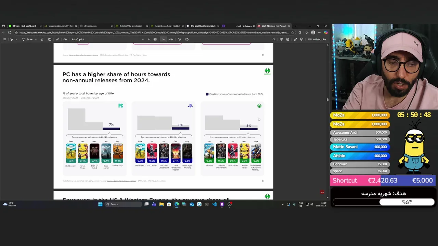Click the page number input field
The width and height of the screenshot is (438, 246).
coord(163,39)
